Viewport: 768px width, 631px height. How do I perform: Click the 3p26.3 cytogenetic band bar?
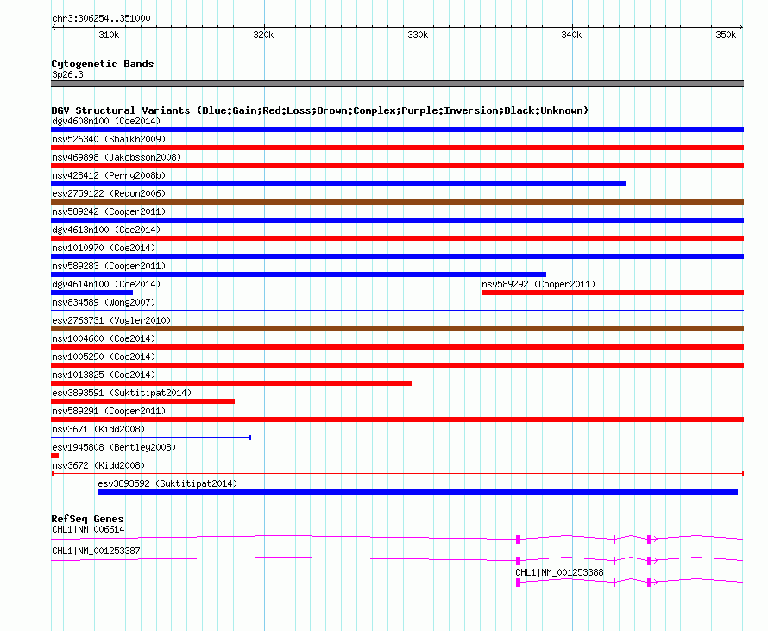pyautogui.click(x=397, y=84)
